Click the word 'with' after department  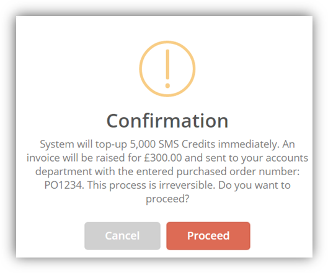click(105, 171)
